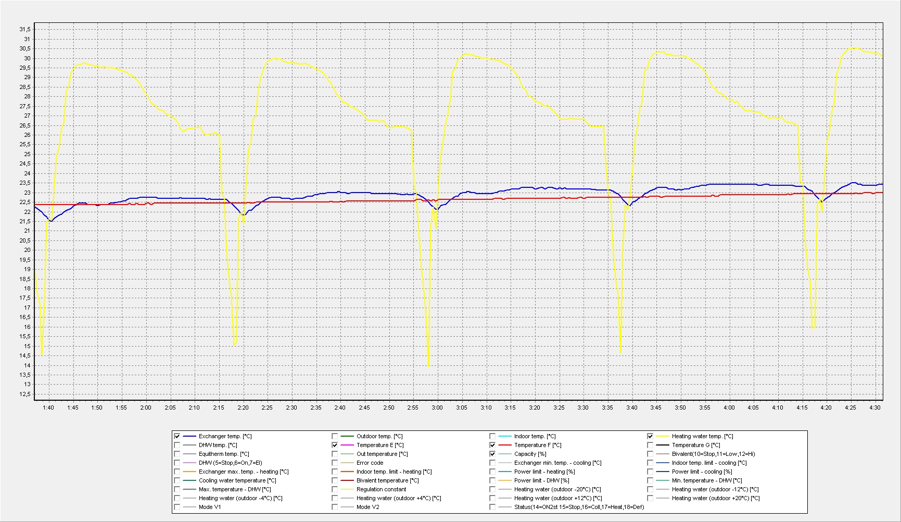Uncheck the Temperature F [°C] checkbox
Screen dimensions: 901x522
492,445
